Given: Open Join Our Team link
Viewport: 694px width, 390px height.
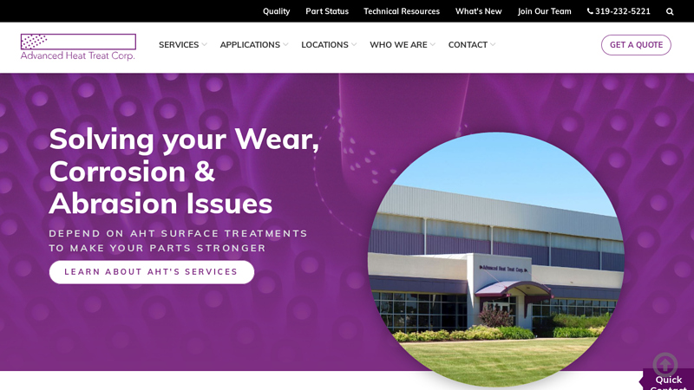Looking at the screenshot, I should coord(545,11).
